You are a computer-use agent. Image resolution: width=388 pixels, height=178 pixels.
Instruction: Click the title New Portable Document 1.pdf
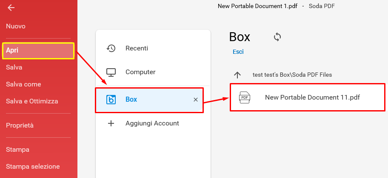(x=257, y=6)
